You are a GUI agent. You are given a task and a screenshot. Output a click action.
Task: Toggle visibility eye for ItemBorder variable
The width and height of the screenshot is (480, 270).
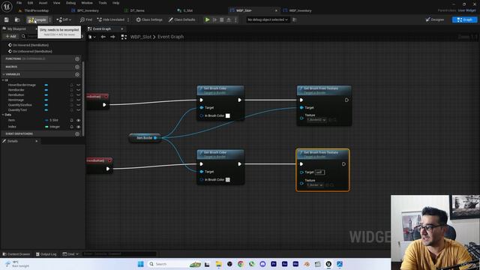pyautogui.click(x=78, y=90)
